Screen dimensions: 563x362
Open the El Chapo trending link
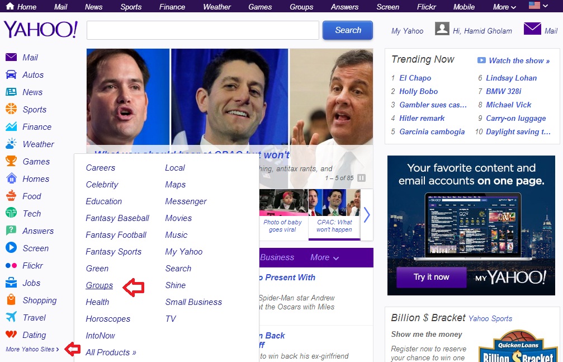pyautogui.click(x=415, y=78)
